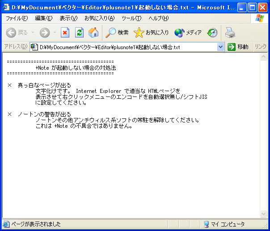The width and height of the screenshot is (270, 231).
Task: Expand the address bar dropdown list
Action: click(220, 47)
